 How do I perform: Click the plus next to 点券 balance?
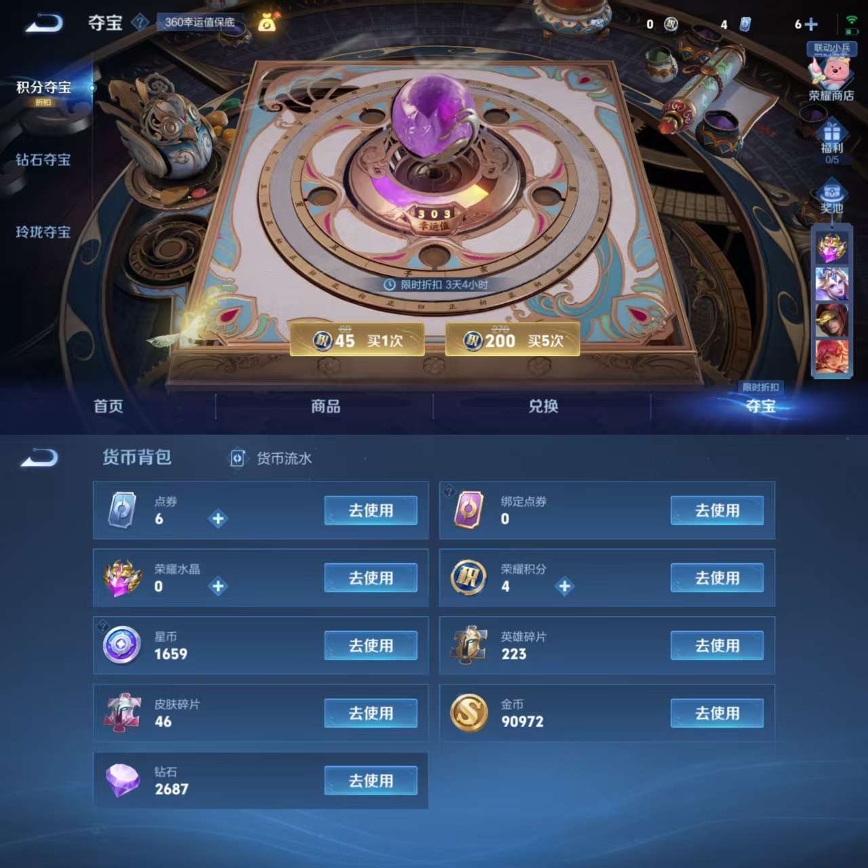(x=218, y=519)
